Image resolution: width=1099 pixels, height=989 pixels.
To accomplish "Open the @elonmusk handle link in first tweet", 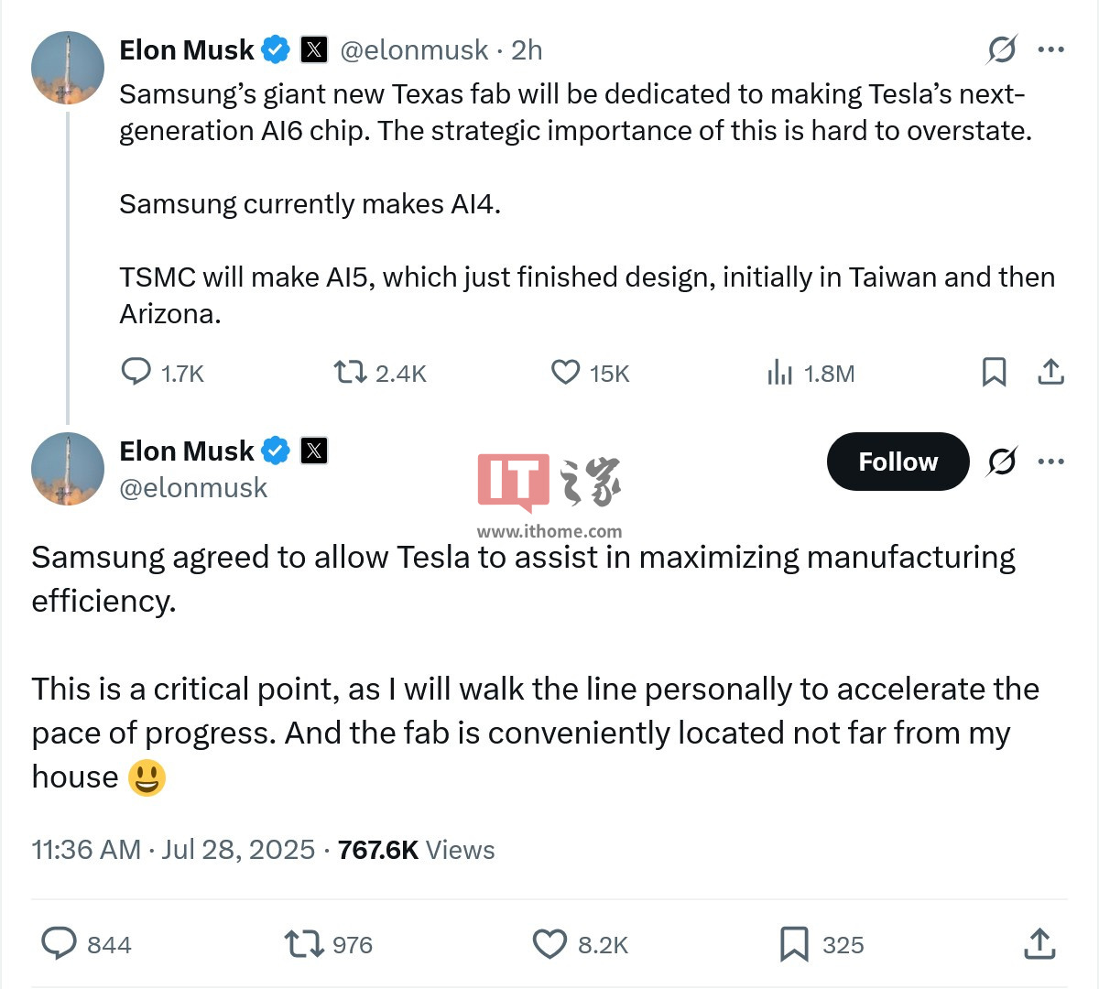I will (414, 49).
